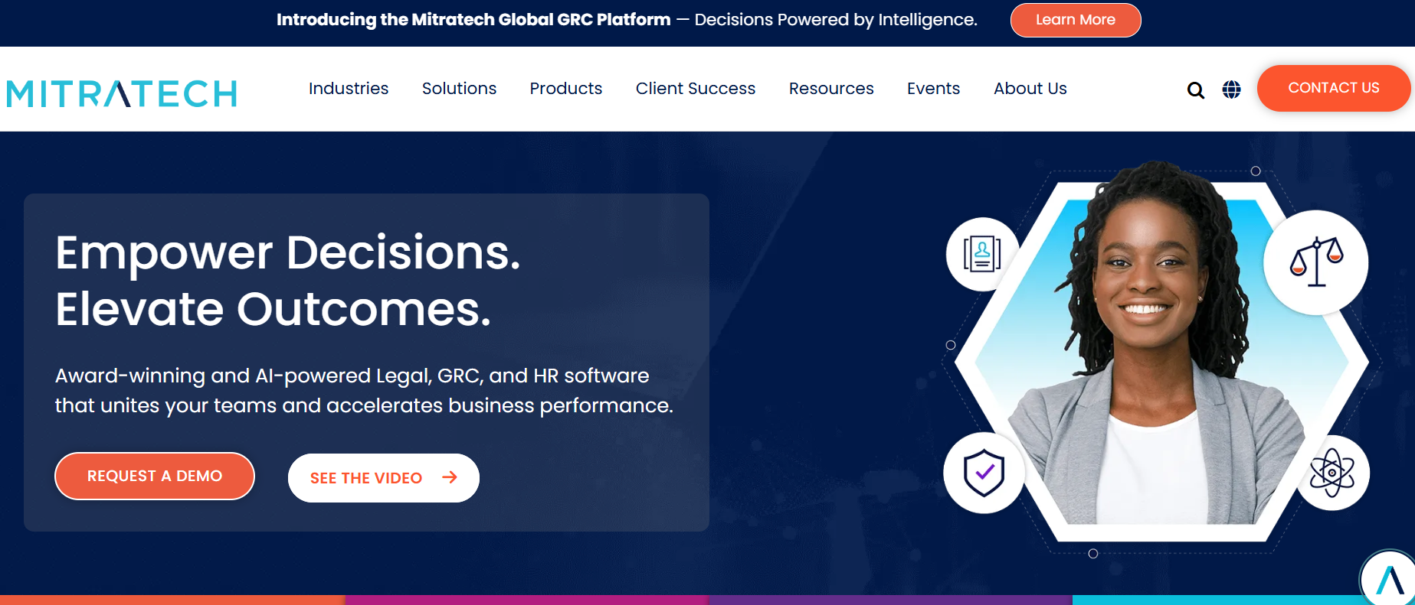
Task: Click 'Empower Decisions.' headline
Action: click(288, 252)
